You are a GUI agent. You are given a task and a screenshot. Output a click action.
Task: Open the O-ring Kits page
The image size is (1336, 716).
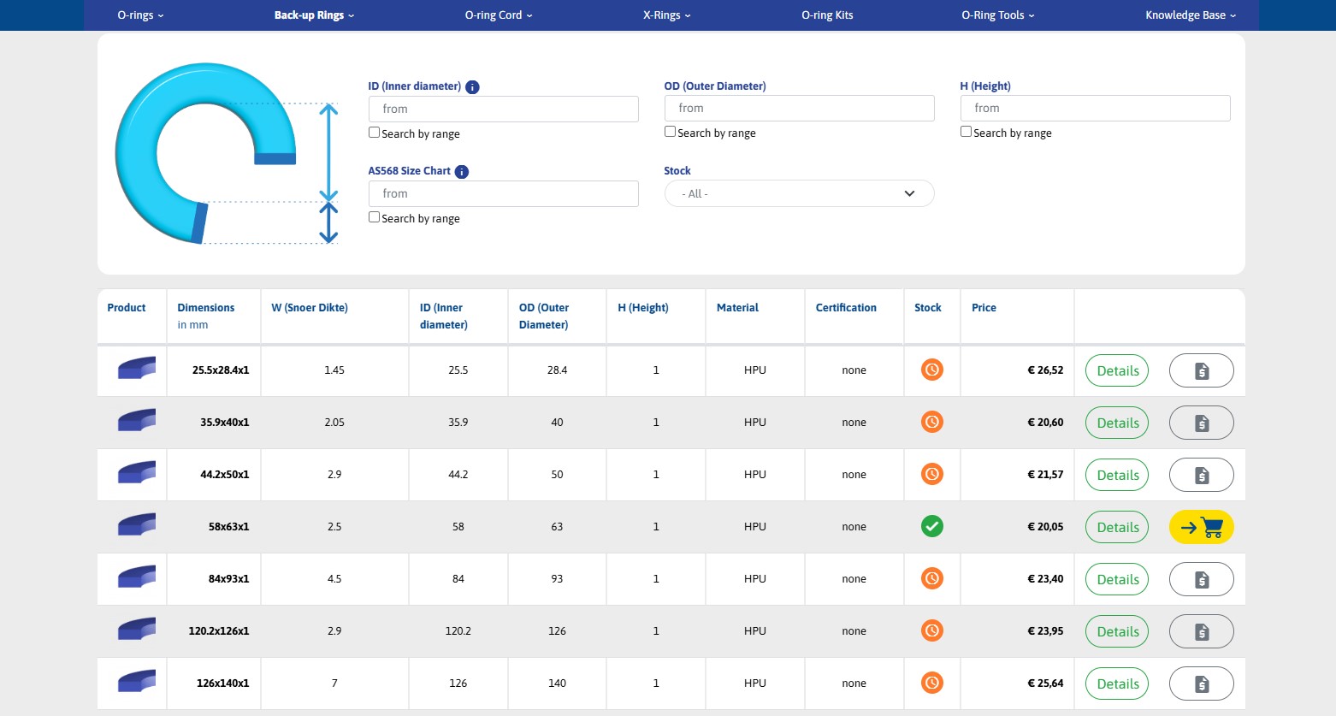[x=826, y=15]
